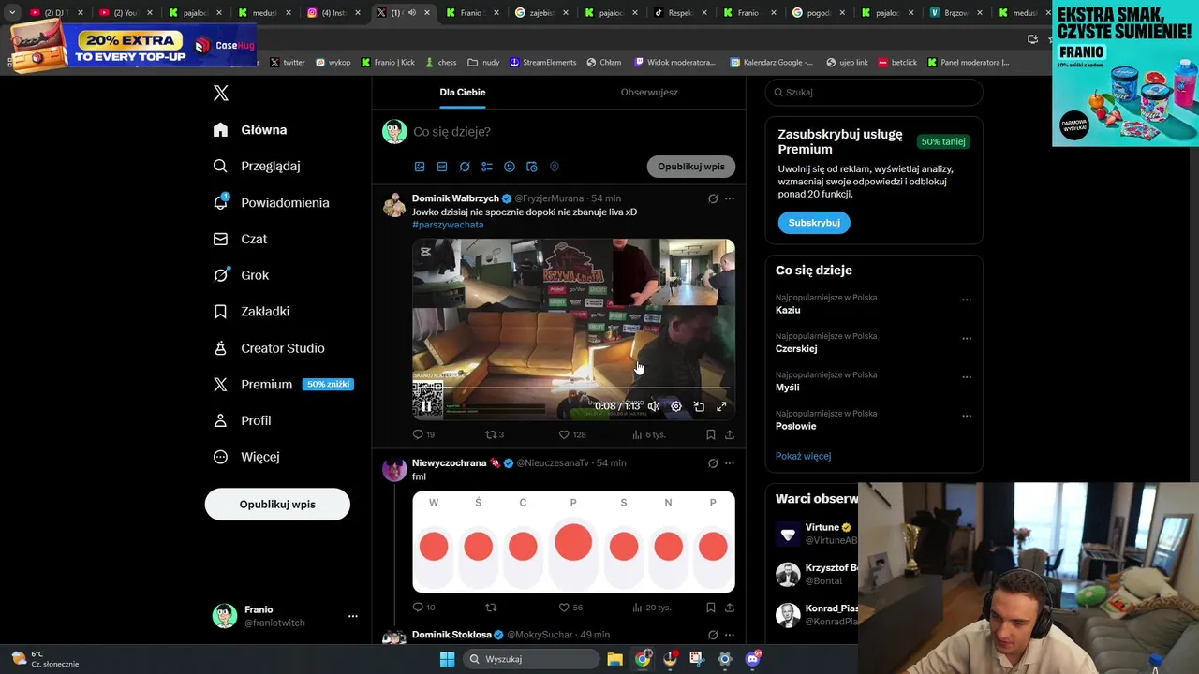Viewport: 1199px width, 674px height.
Task: Open more options on Dominik Wałbrzych post
Action: [x=730, y=198]
